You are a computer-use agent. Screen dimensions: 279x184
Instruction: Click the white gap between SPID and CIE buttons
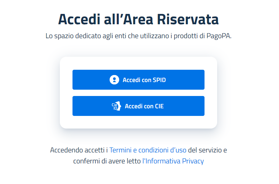(x=138, y=93)
